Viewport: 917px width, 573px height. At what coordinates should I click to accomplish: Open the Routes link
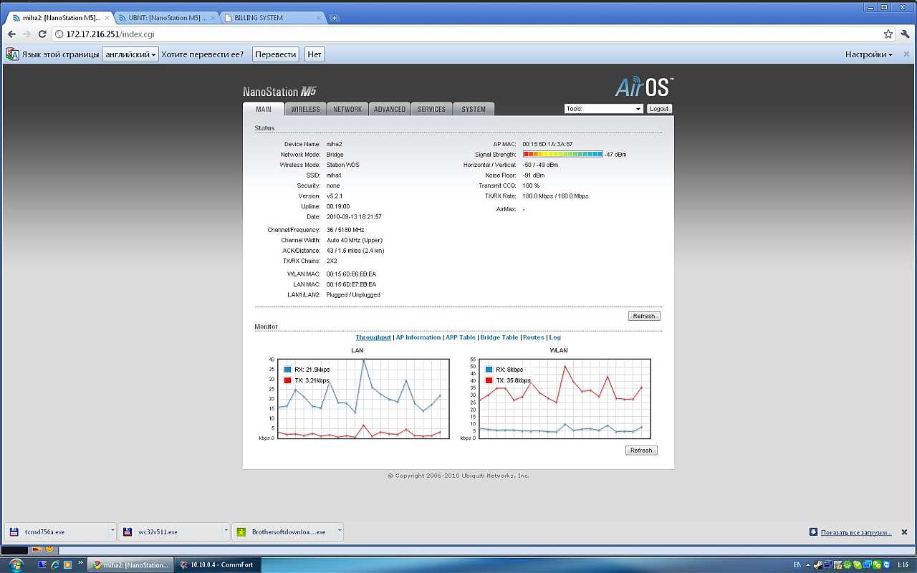[x=534, y=337]
